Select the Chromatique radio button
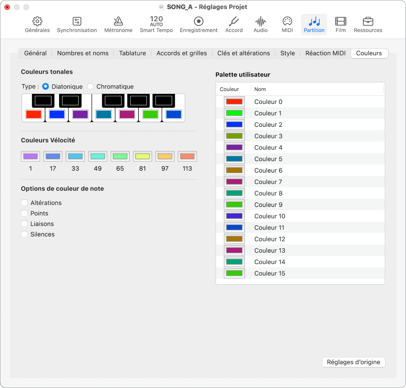 90,86
